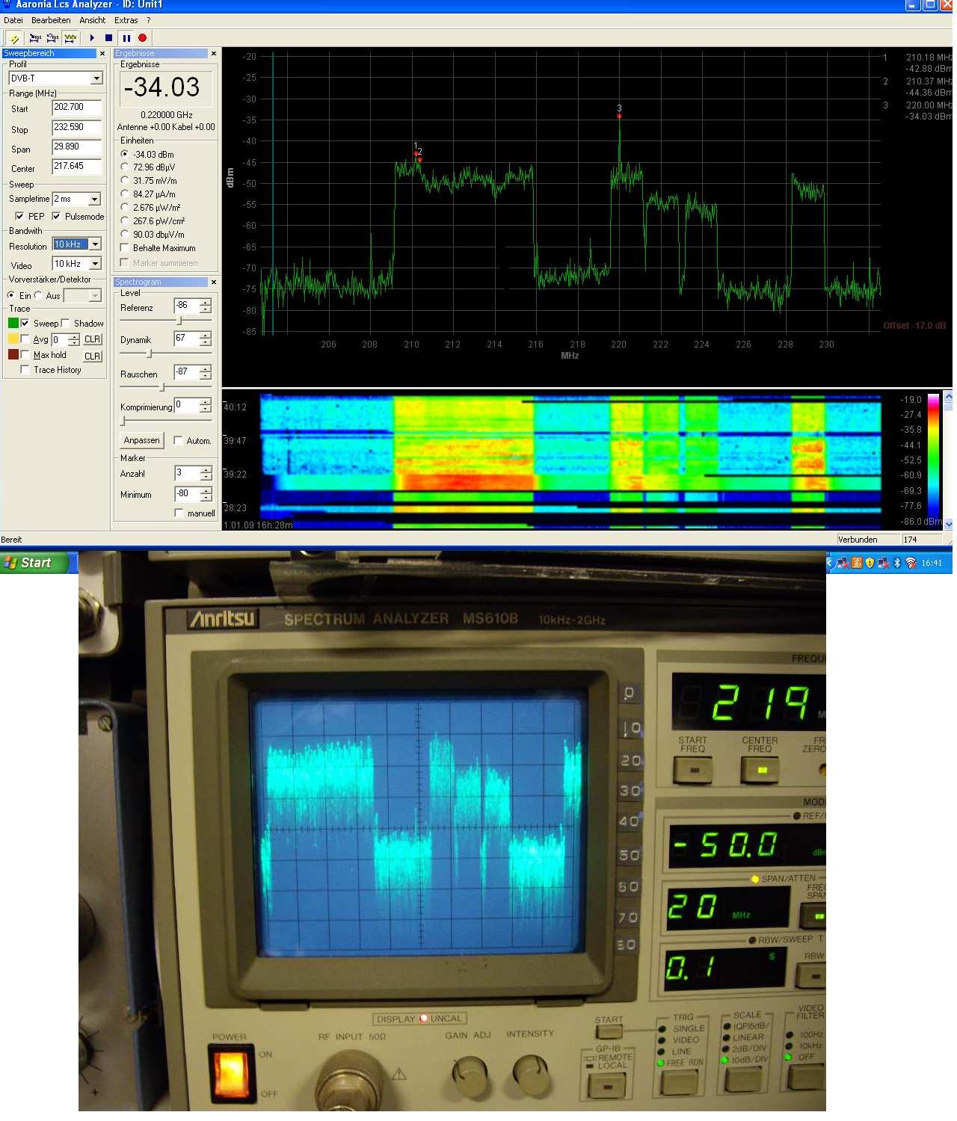Open the Extras menu

[x=126, y=20]
